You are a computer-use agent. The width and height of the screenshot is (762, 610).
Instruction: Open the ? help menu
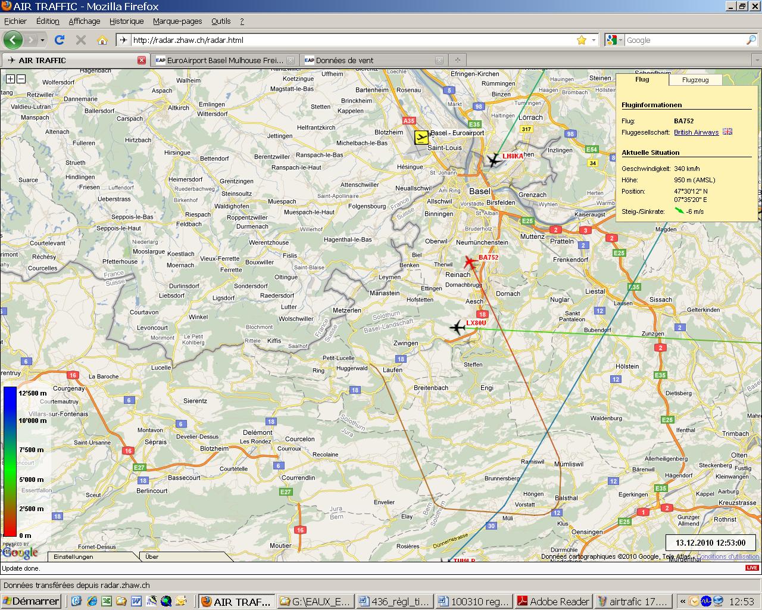tap(242, 21)
